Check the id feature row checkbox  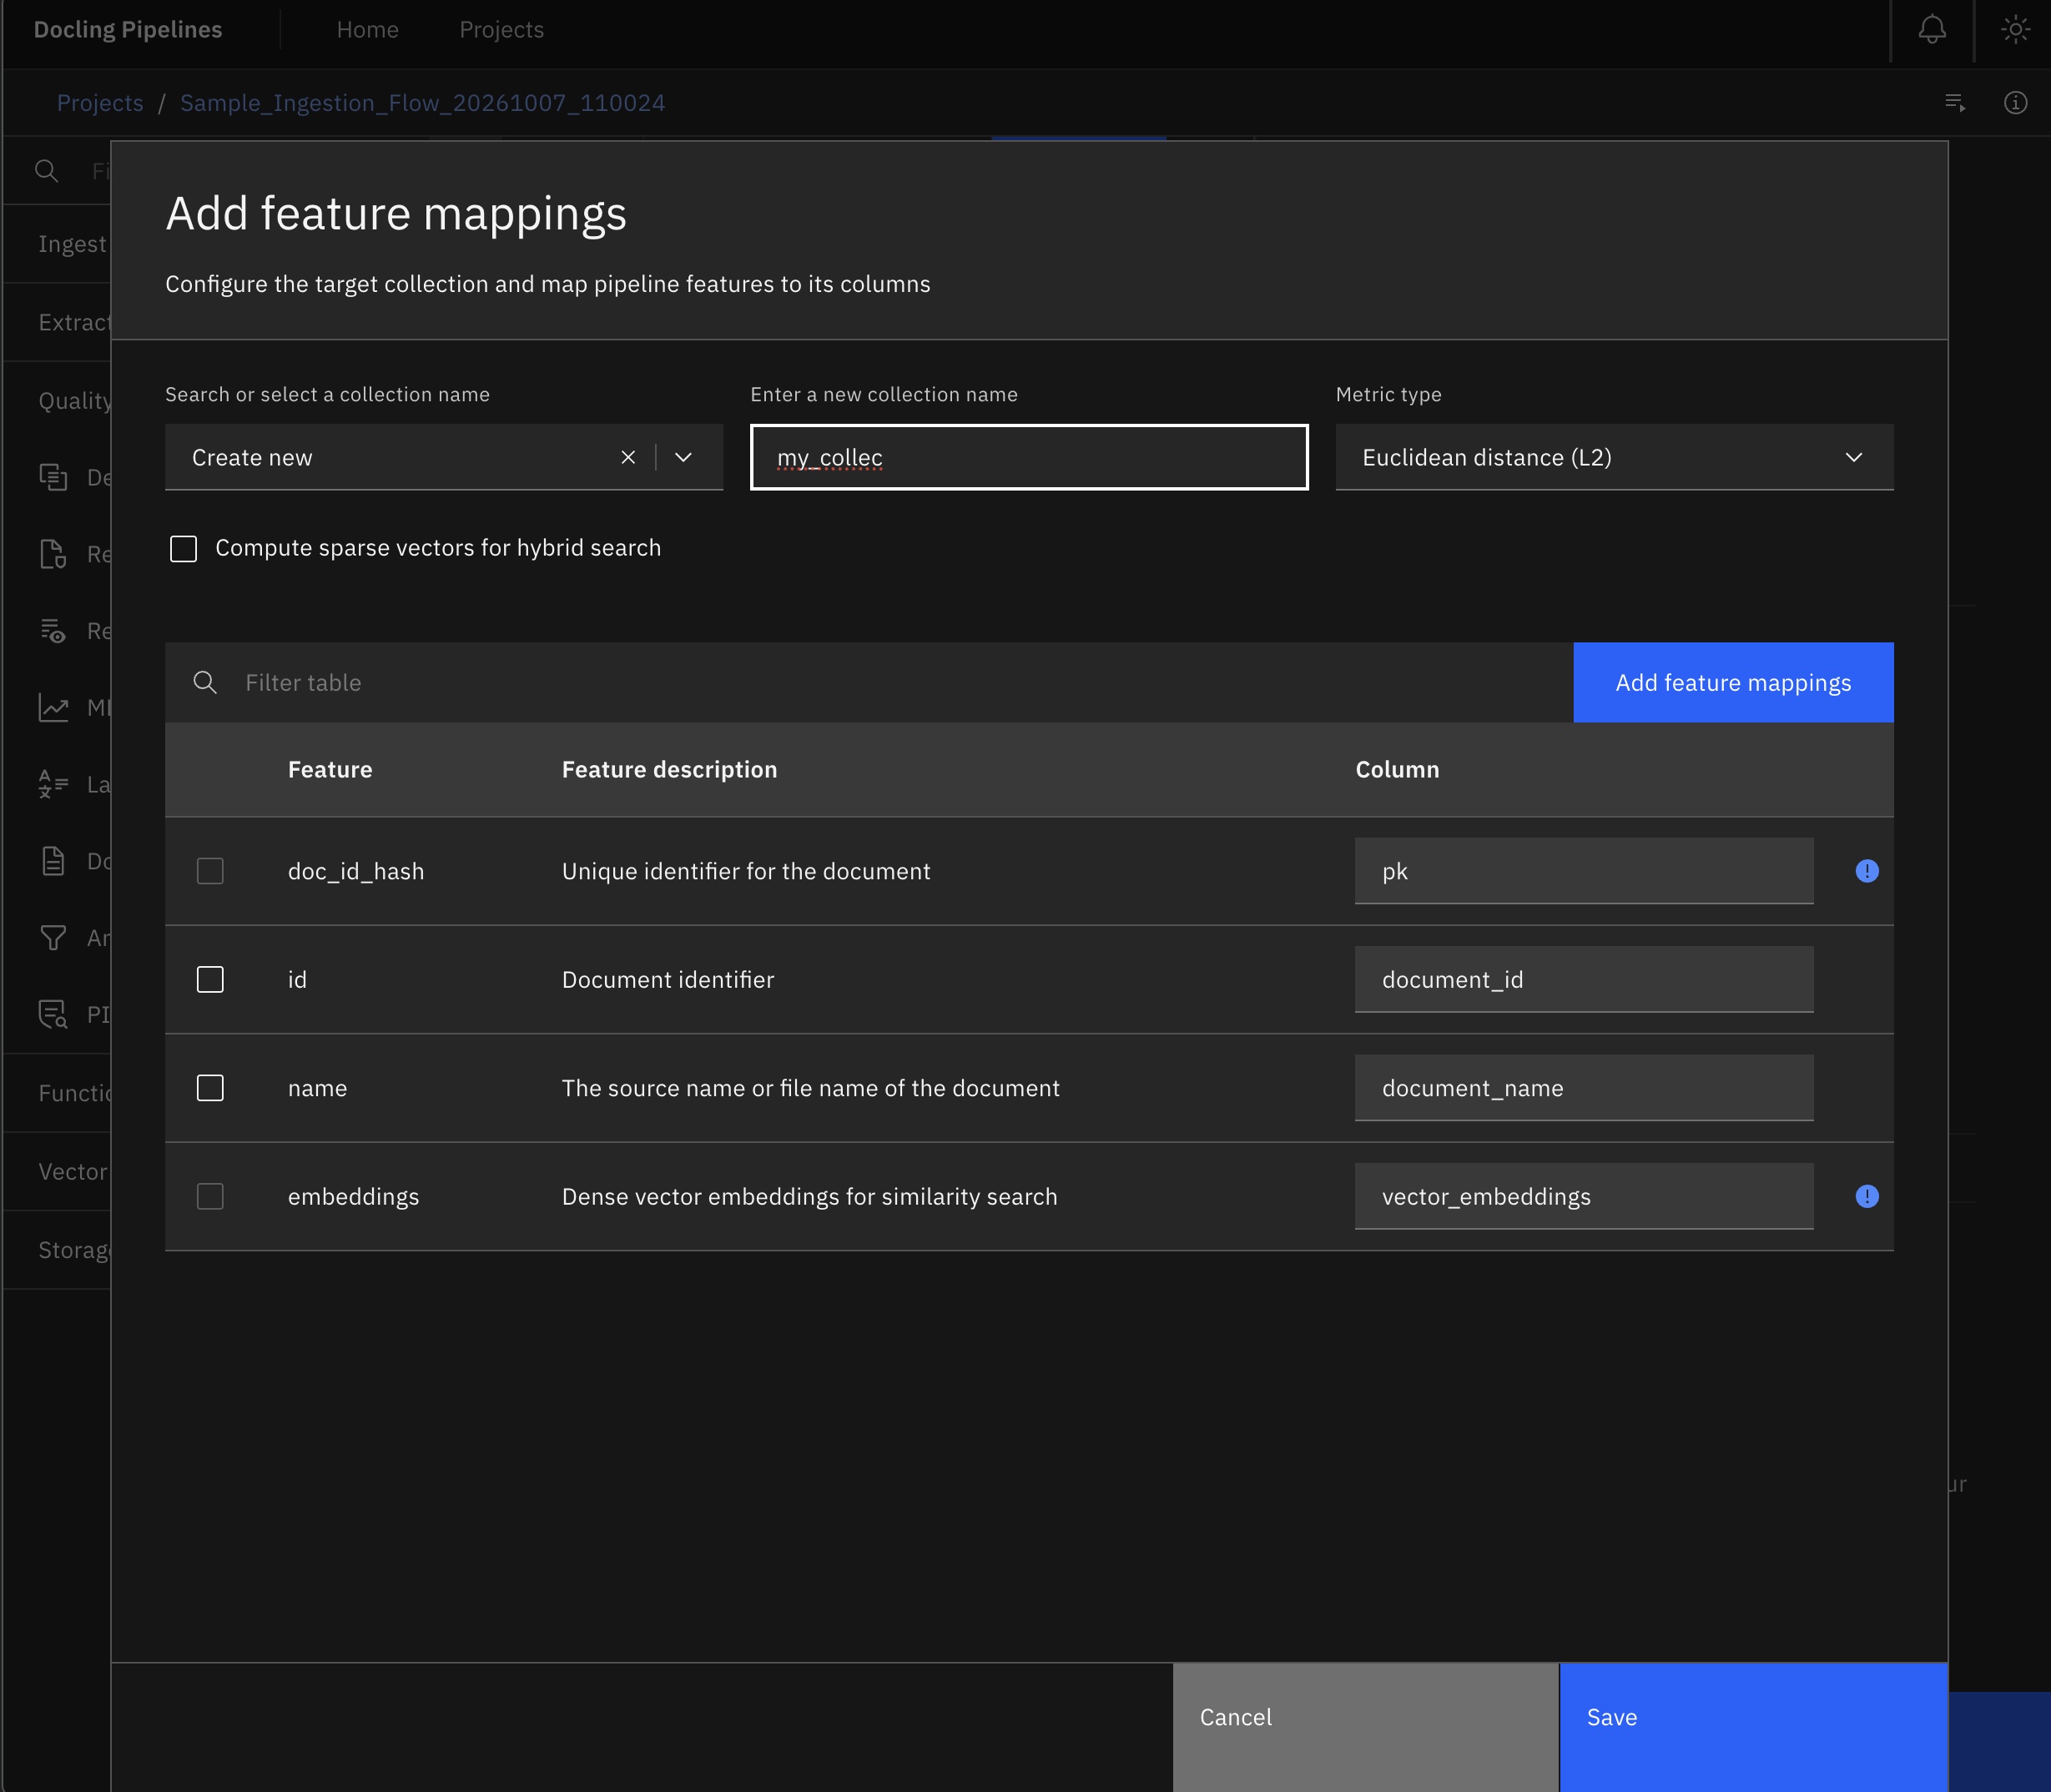click(x=210, y=979)
